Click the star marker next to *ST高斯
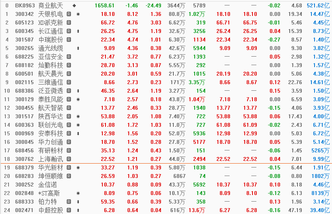This screenshot has height=214, width=332. [x=78, y=193]
